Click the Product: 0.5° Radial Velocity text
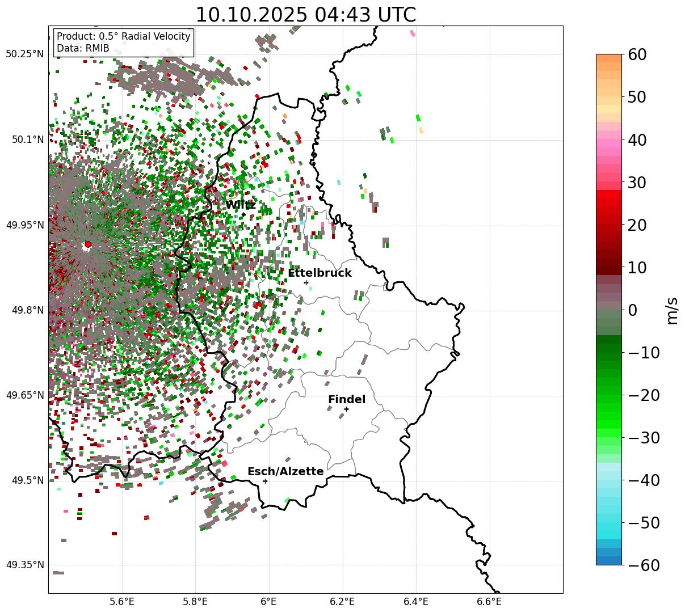 (124, 37)
